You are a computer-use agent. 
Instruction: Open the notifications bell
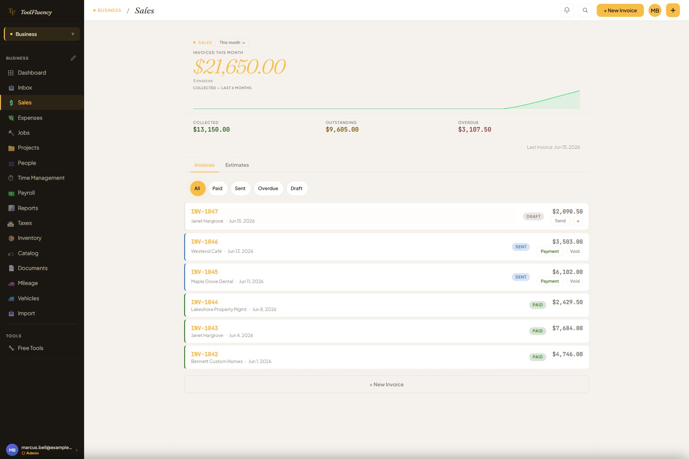567,10
